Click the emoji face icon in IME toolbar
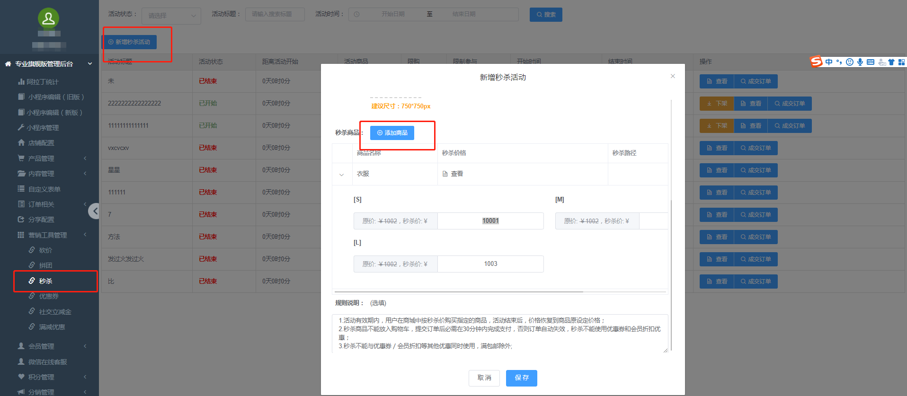Viewport: 907px width, 396px height. 849,62
